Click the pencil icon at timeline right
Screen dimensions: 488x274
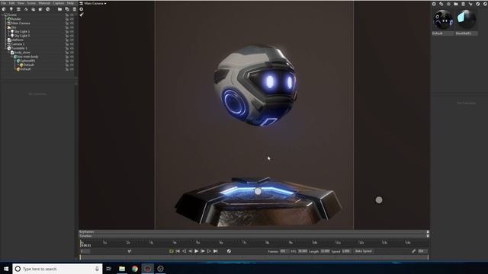coord(413,251)
